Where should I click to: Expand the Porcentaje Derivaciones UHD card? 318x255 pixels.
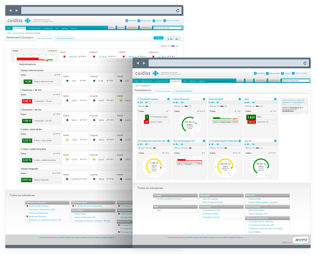pos(168,141)
